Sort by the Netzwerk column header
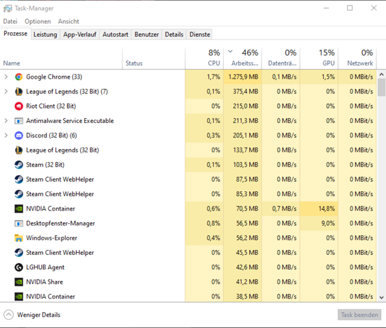This screenshot has height=328, width=386. tap(357, 59)
